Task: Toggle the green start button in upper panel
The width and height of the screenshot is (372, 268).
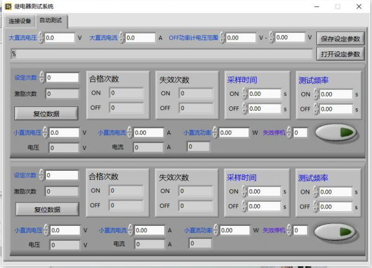Action: coord(337,132)
